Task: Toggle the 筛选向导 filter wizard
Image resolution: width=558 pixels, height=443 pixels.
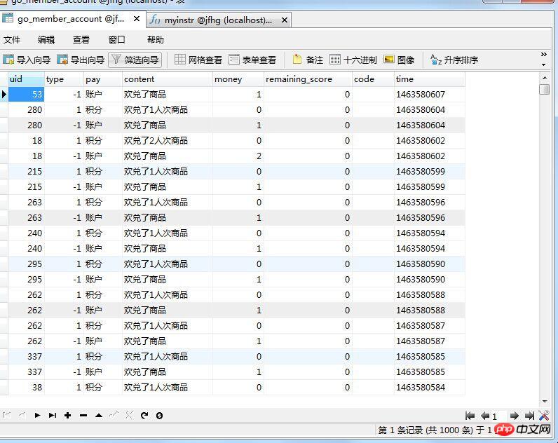Action: tap(135, 60)
